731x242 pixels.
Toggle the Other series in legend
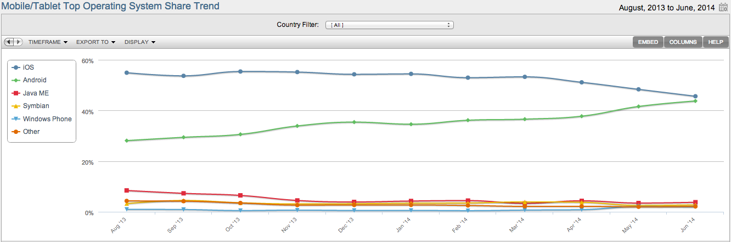click(x=31, y=132)
